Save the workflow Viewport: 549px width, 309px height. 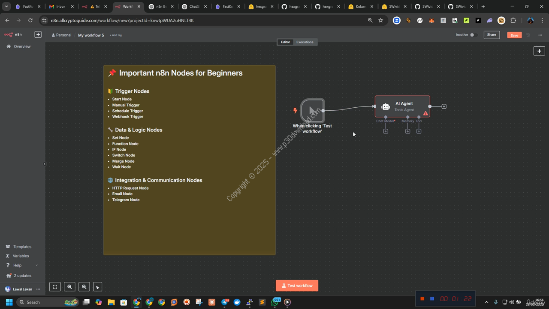coord(514,35)
